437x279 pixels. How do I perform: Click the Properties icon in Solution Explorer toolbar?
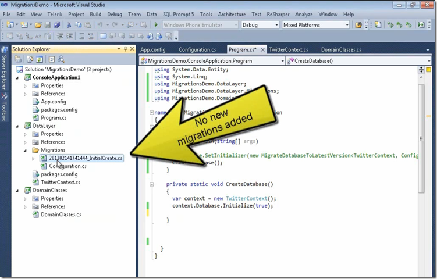[18, 59]
